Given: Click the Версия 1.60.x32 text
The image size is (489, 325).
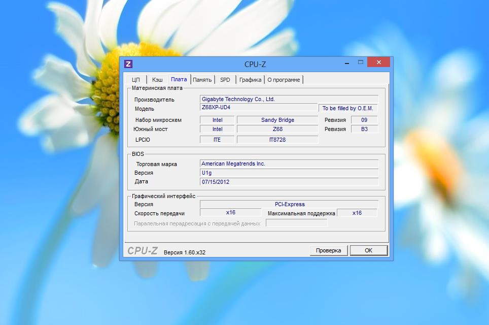Looking at the screenshot, I should [185, 252].
